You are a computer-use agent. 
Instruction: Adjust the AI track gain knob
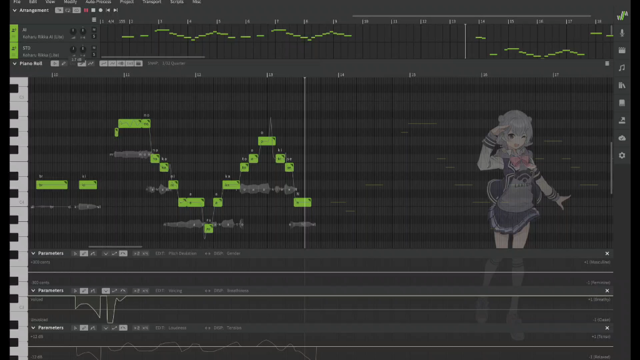click(x=73, y=31)
